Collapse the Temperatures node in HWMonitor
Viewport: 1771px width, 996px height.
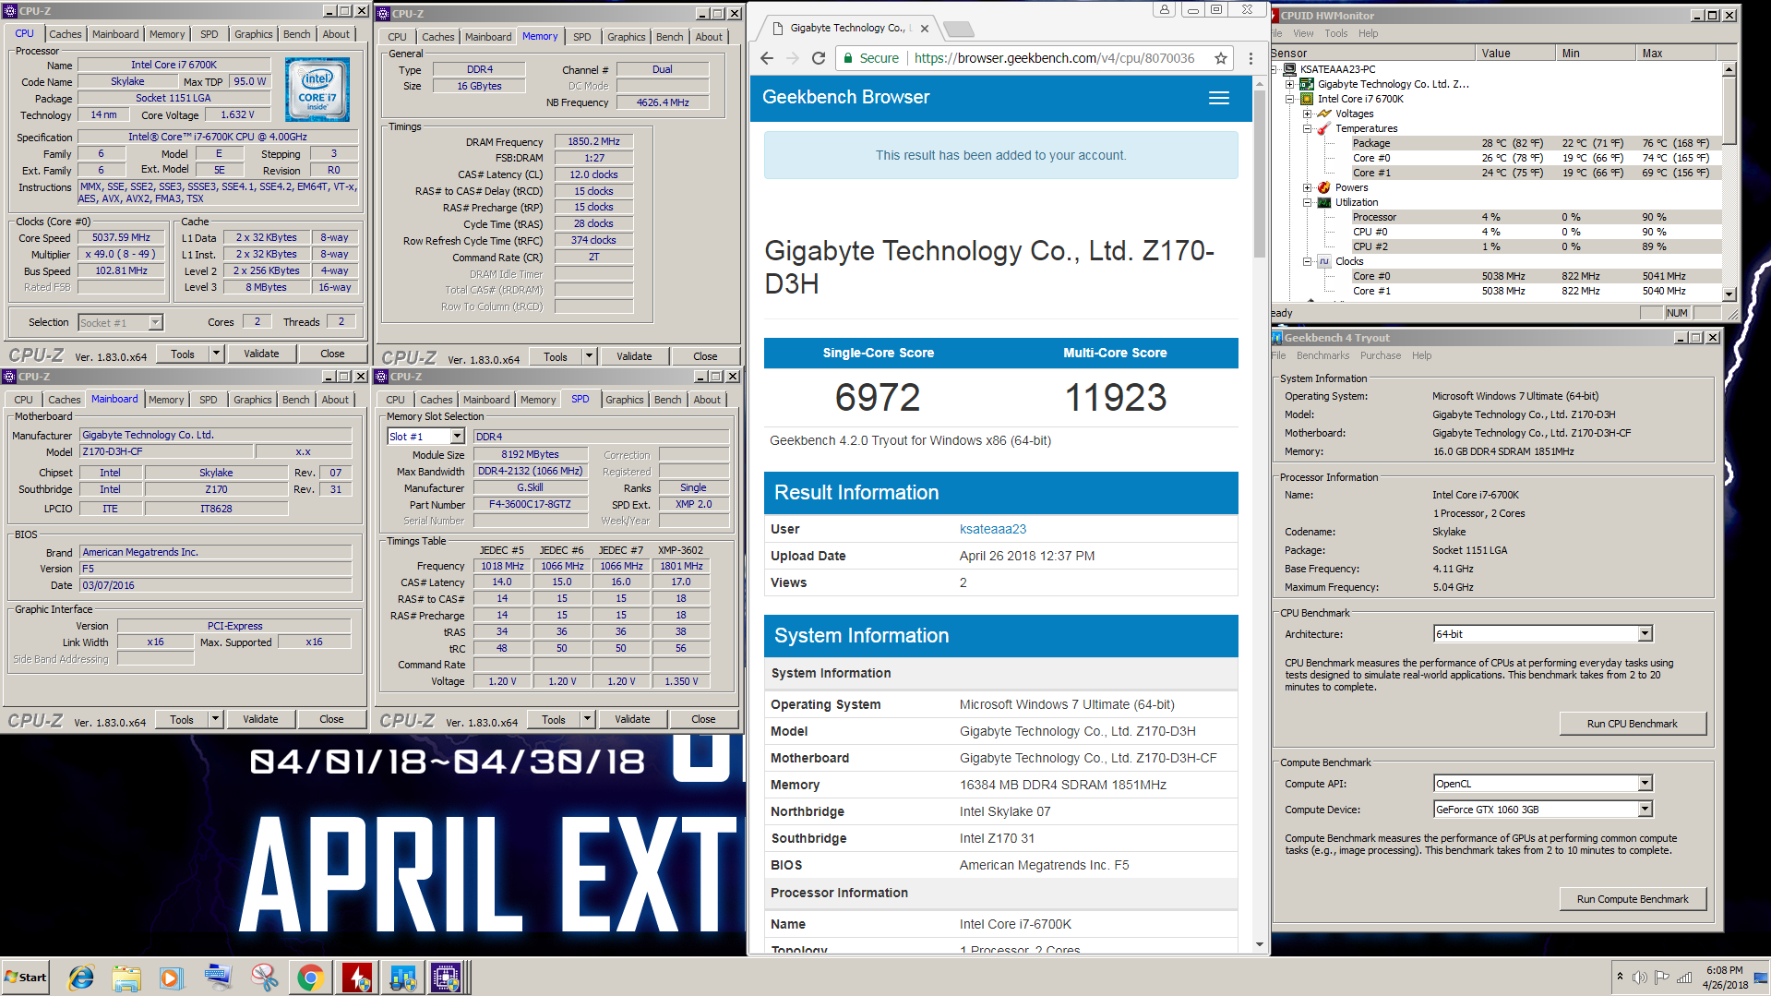point(1307,128)
